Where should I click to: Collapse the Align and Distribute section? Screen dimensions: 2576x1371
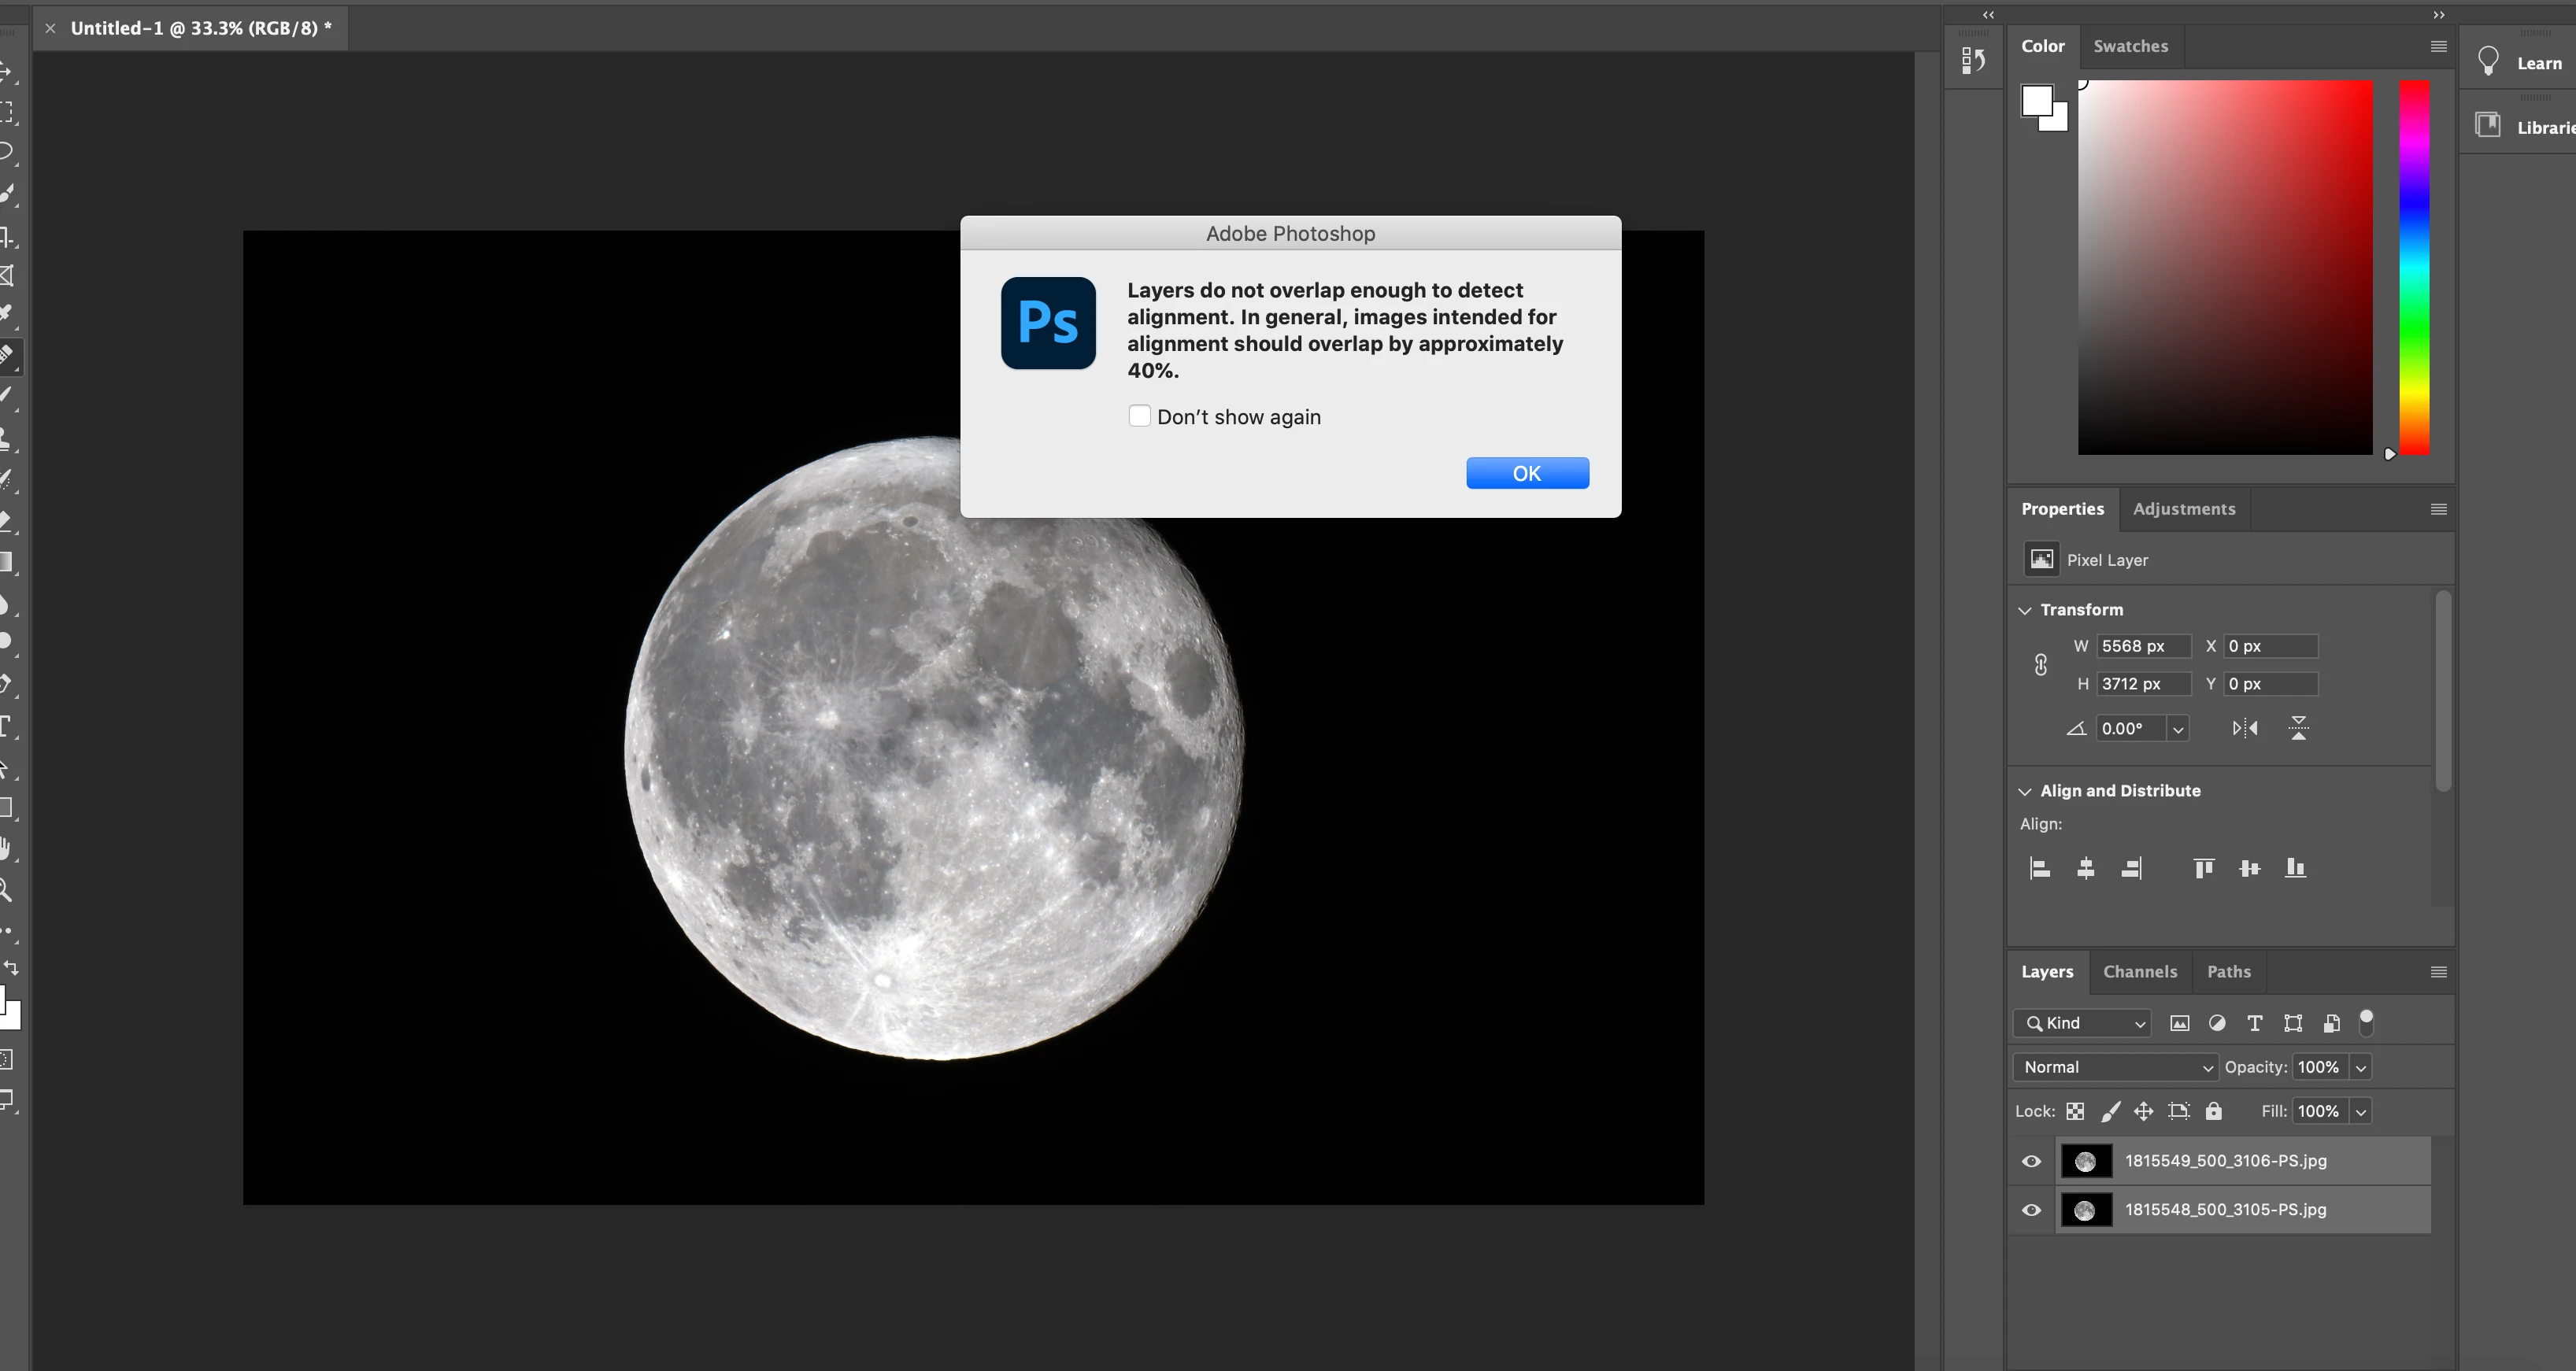[x=2025, y=791]
